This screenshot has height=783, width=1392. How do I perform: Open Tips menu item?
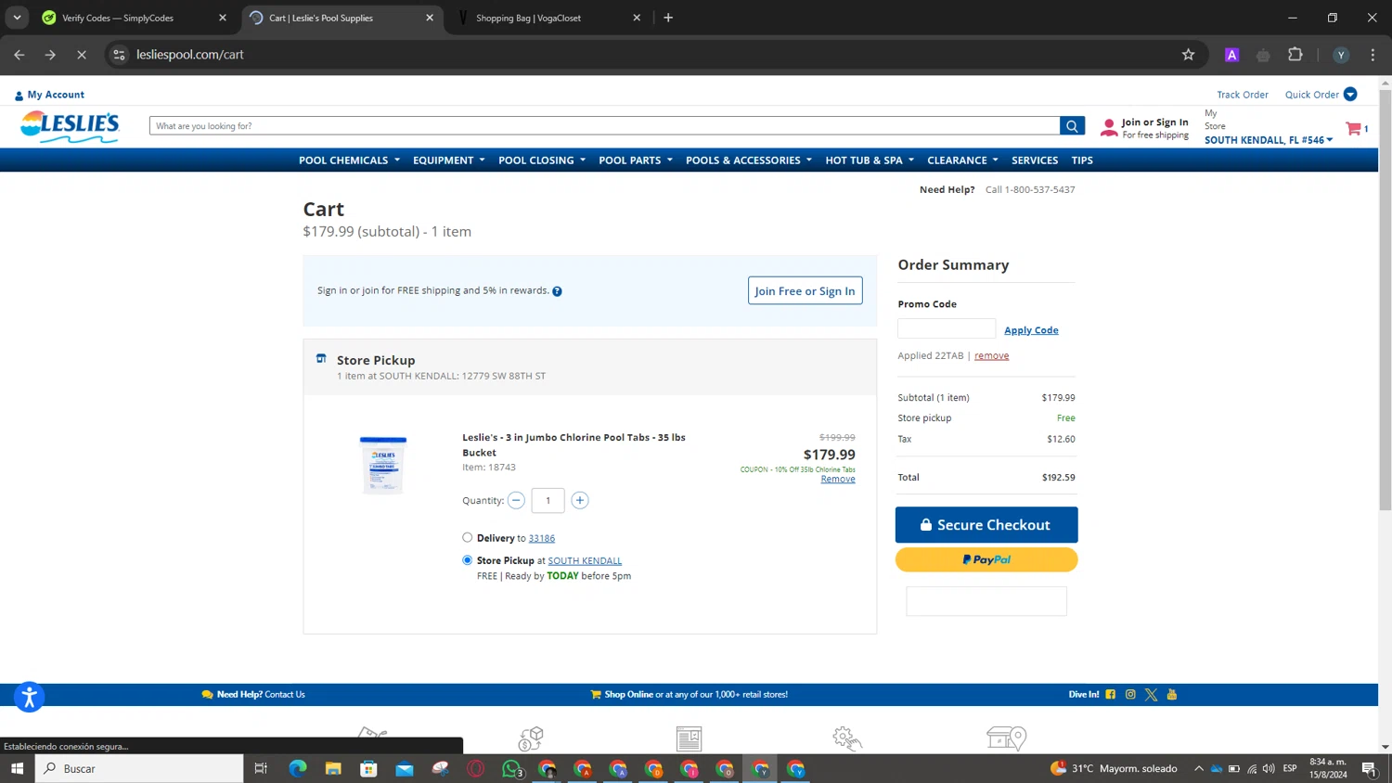point(1082,160)
